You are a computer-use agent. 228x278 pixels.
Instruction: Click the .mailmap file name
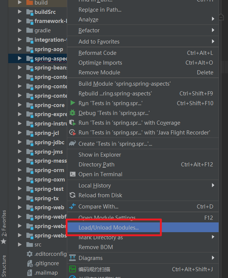coord(46,273)
